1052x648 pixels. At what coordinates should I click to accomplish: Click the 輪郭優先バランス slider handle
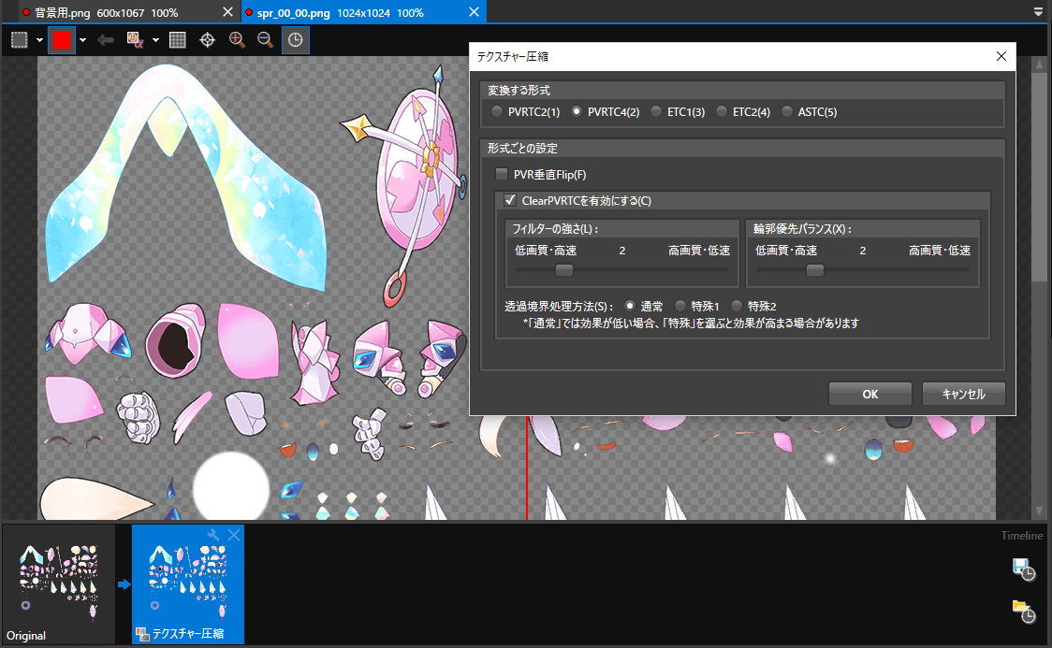815,270
